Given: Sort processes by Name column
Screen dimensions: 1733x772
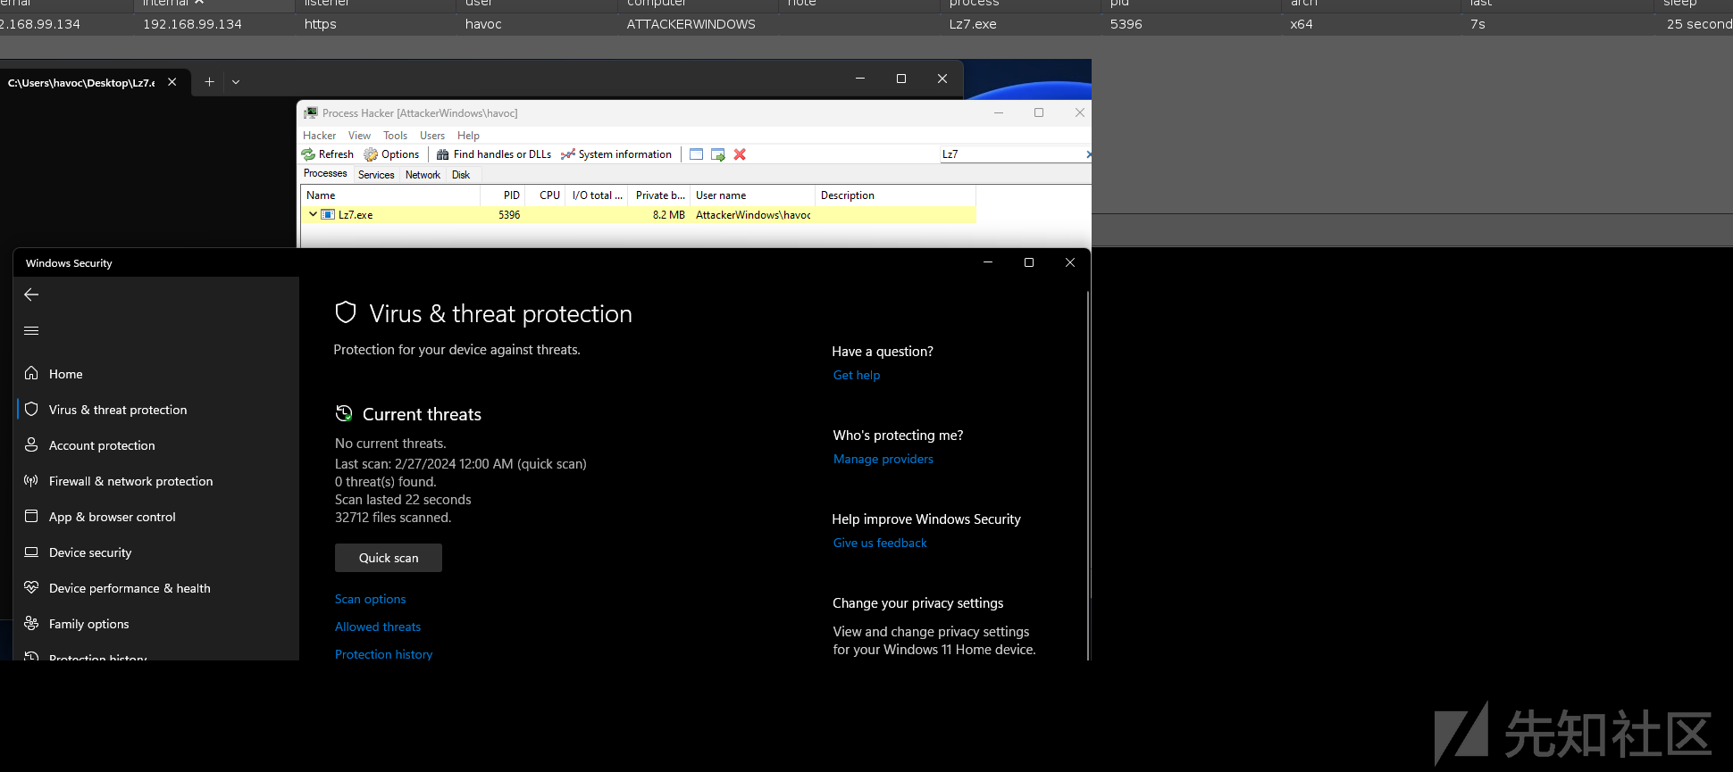Looking at the screenshot, I should point(390,195).
